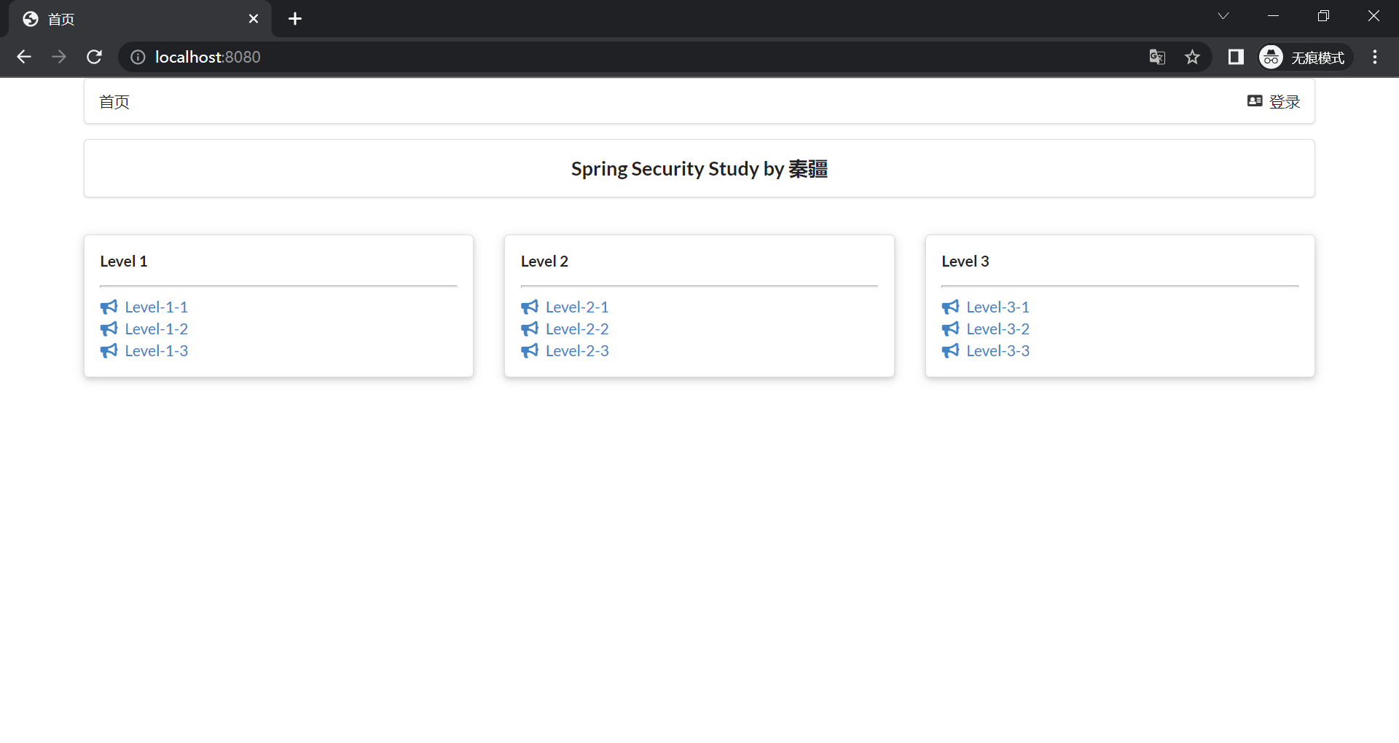Click the megaphone icon beside Level-3-3
The image size is (1399, 743).
click(950, 350)
